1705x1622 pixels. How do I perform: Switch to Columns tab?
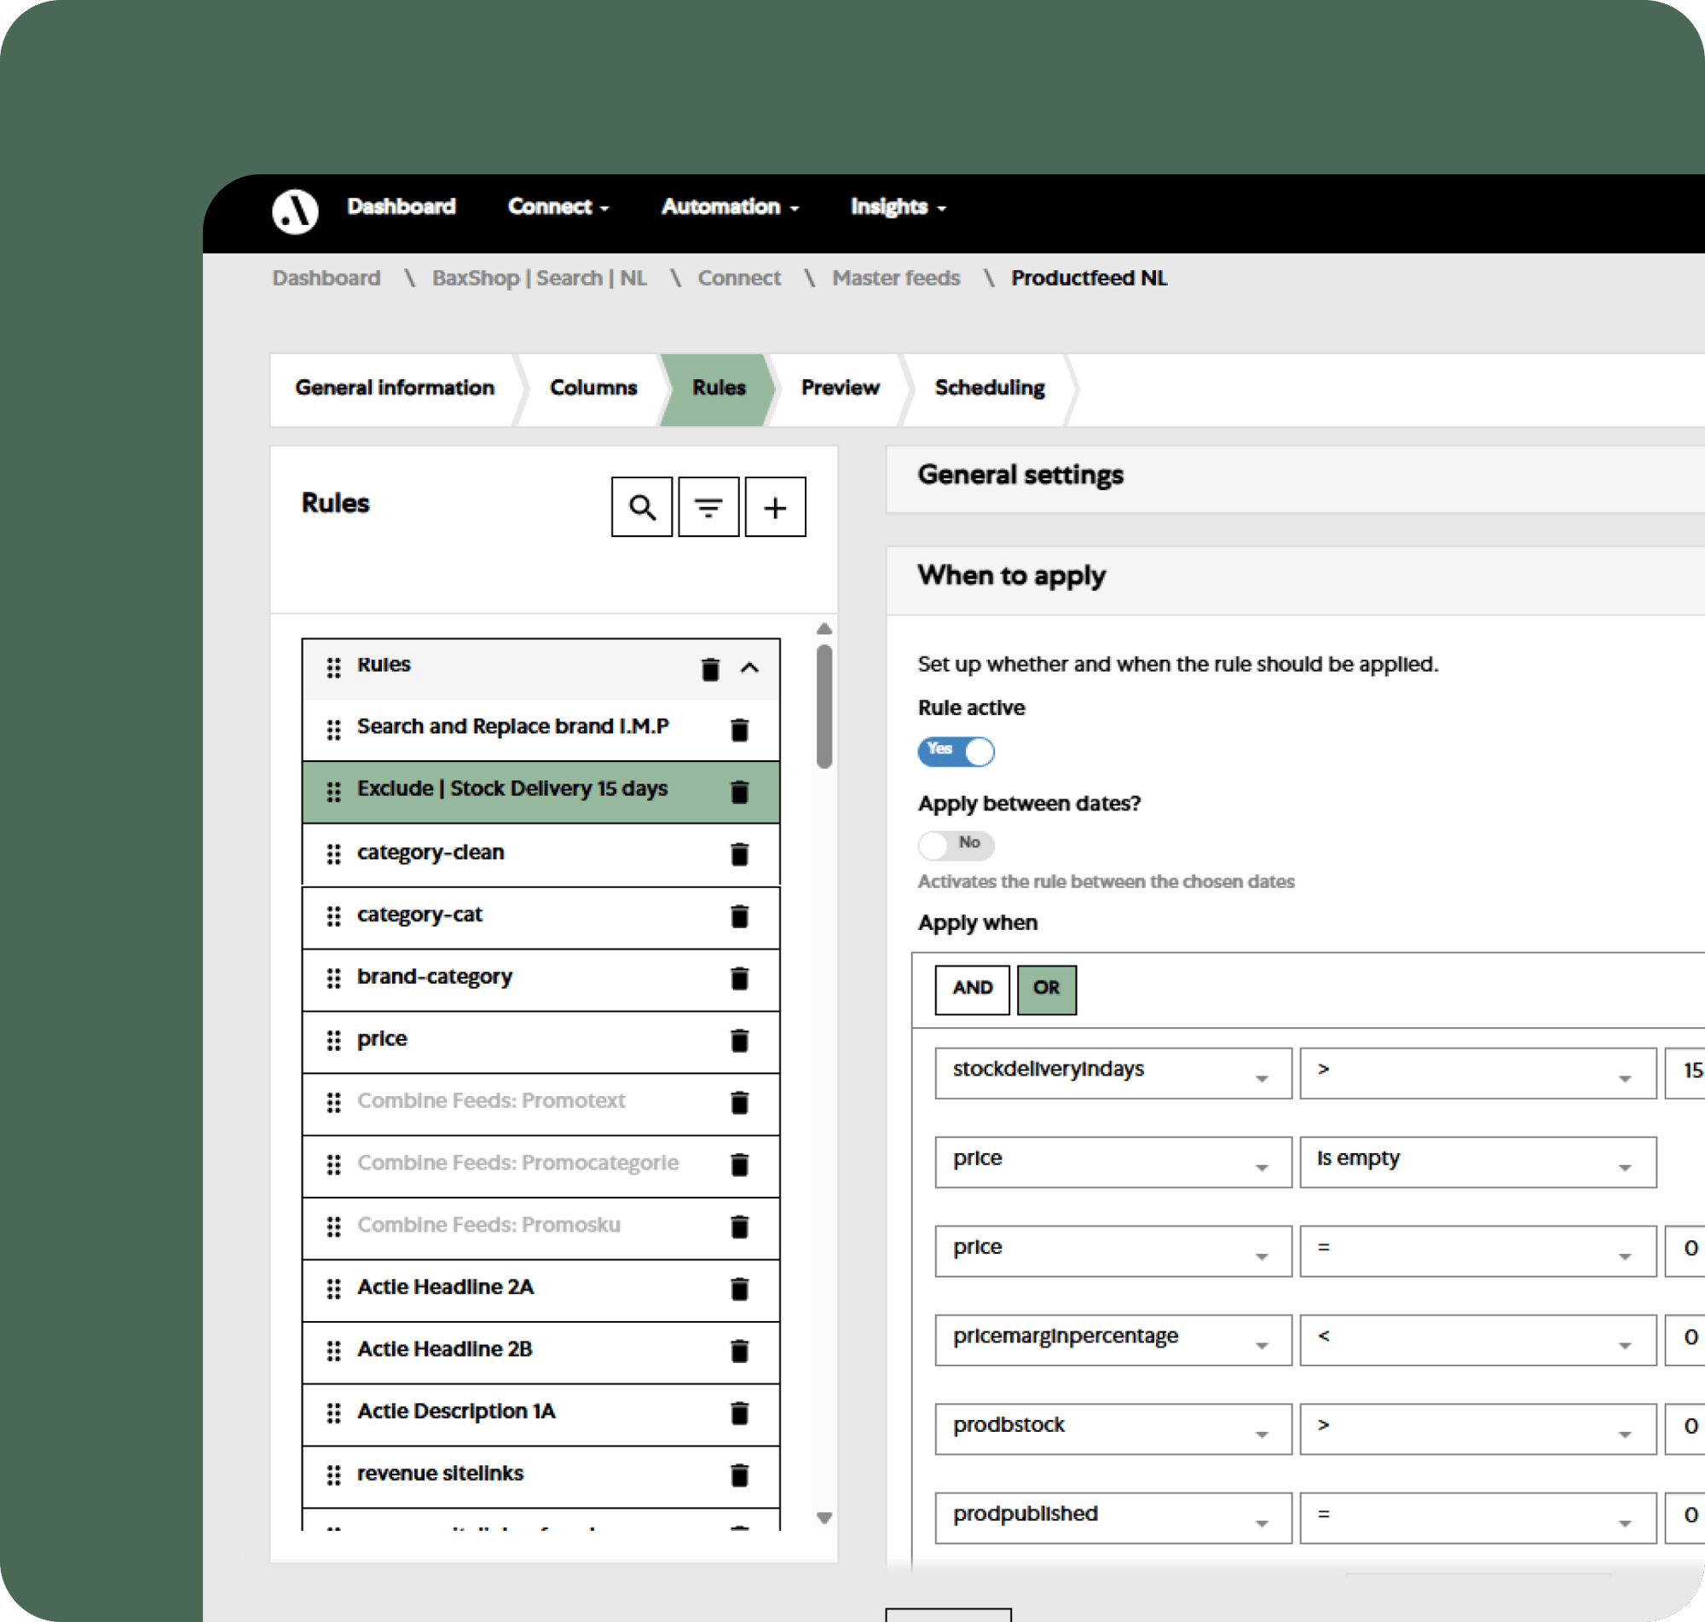pyautogui.click(x=593, y=388)
